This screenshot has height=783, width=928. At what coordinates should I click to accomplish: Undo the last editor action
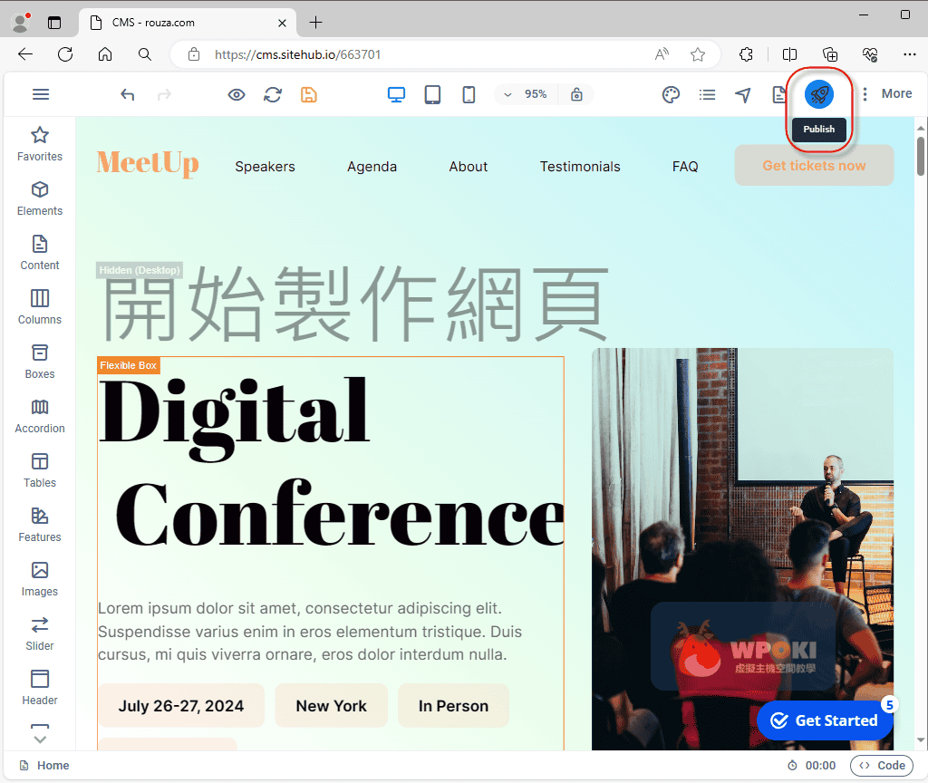coord(128,94)
